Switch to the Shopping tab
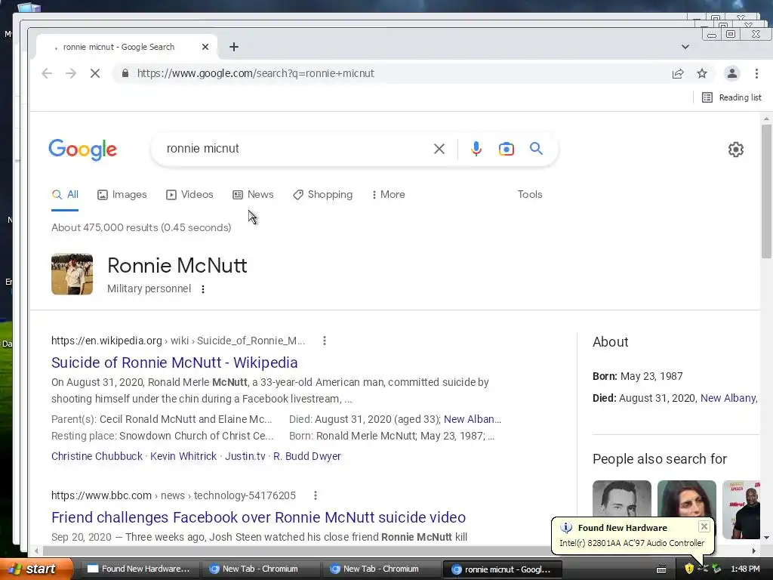This screenshot has height=580, width=773. pyautogui.click(x=323, y=195)
